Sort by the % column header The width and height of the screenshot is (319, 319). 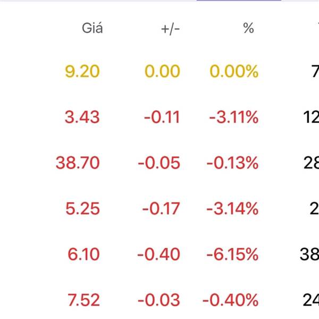[248, 28]
